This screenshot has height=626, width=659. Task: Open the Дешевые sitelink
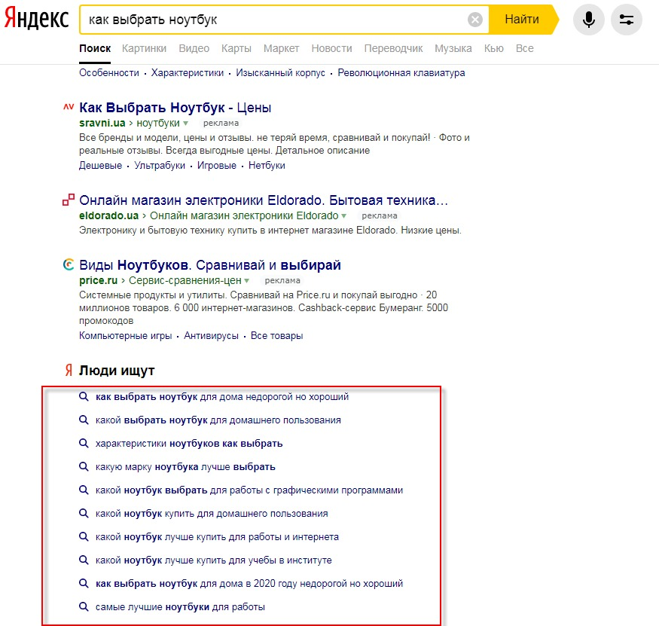pyautogui.click(x=100, y=165)
